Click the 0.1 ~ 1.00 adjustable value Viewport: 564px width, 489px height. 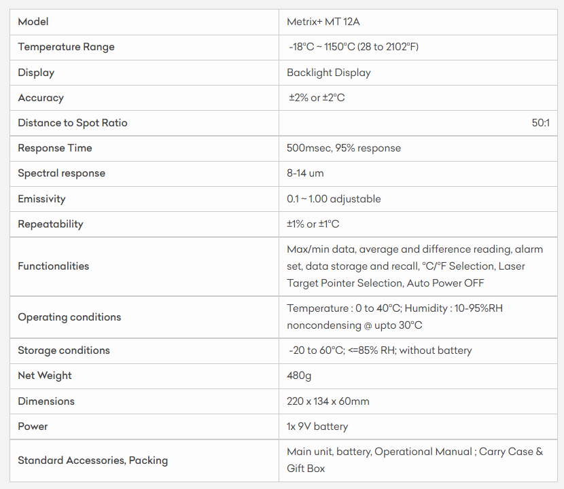(334, 199)
